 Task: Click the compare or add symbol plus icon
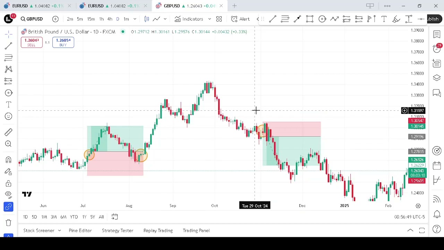[55, 19]
